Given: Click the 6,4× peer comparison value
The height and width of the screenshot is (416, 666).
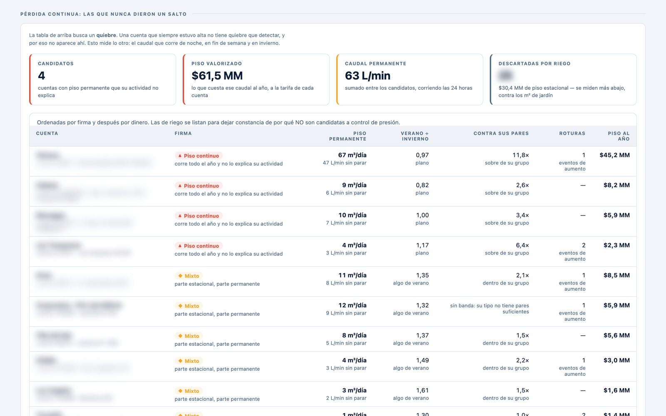Looking at the screenshot, I should click(x=522, y=245).
